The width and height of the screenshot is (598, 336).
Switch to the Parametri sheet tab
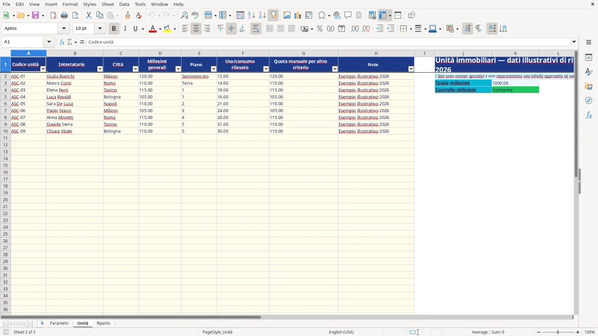pos(59,323)
